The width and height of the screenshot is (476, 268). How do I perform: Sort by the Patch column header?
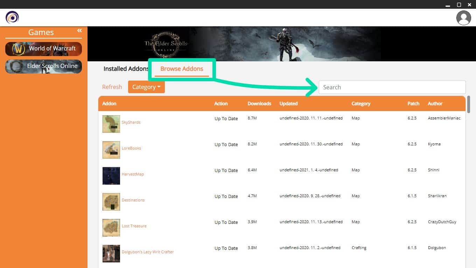[413, 104]
